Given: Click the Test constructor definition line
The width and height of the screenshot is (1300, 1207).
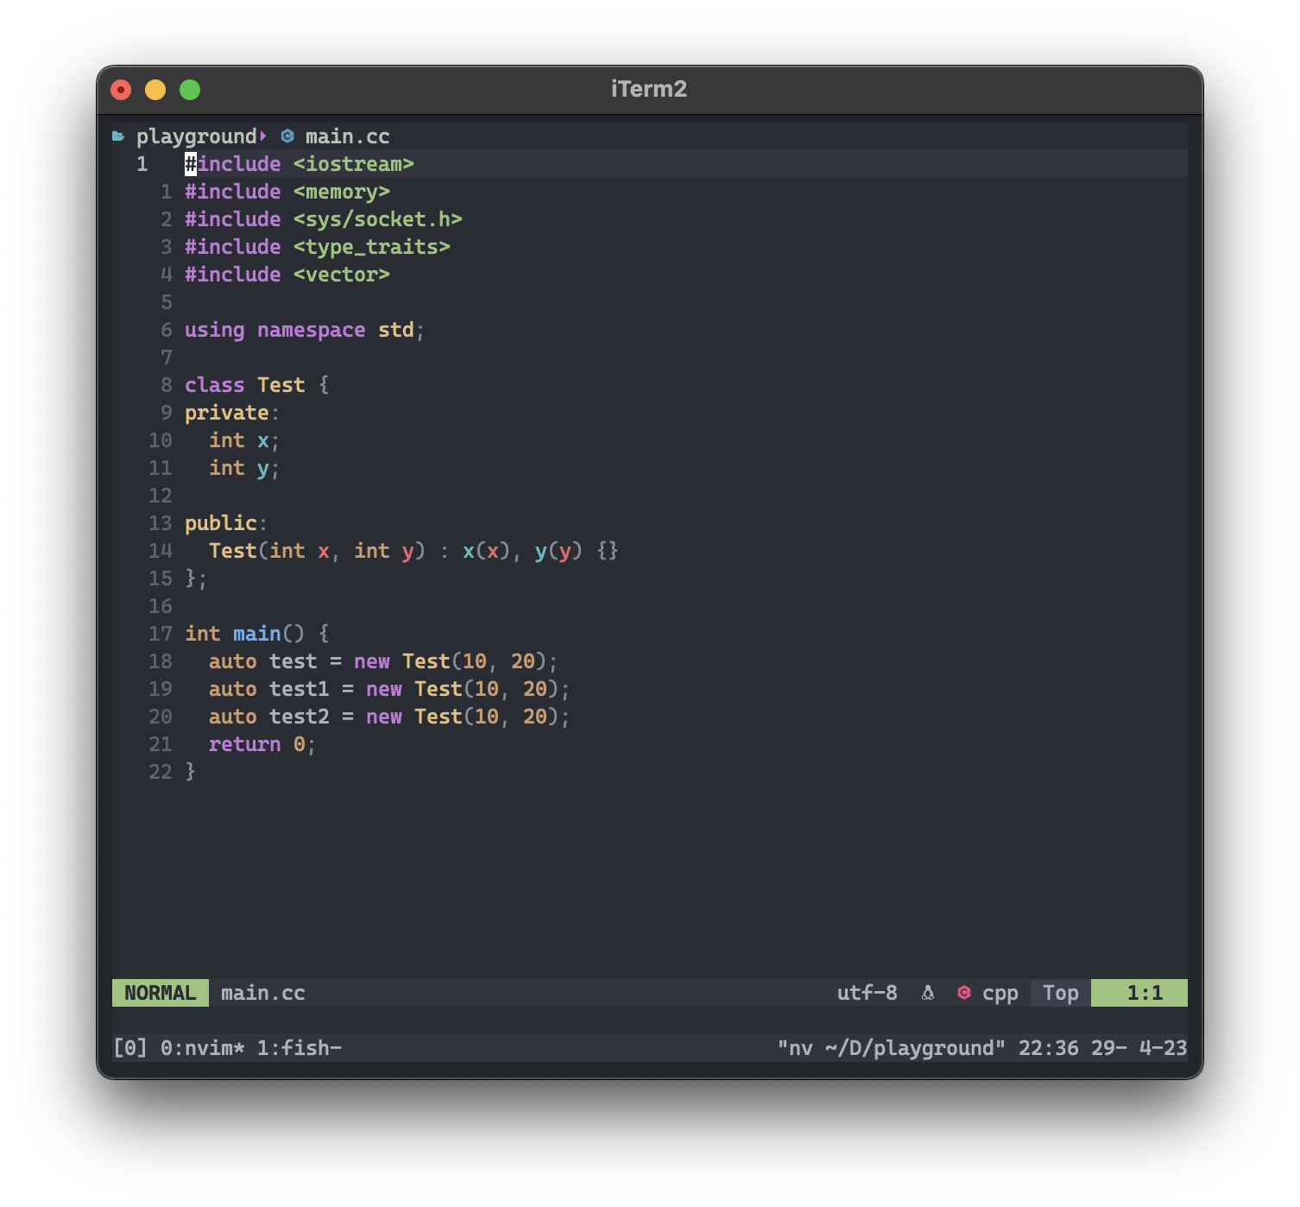Looking at the screenshot, I should (x=413, y=551).
